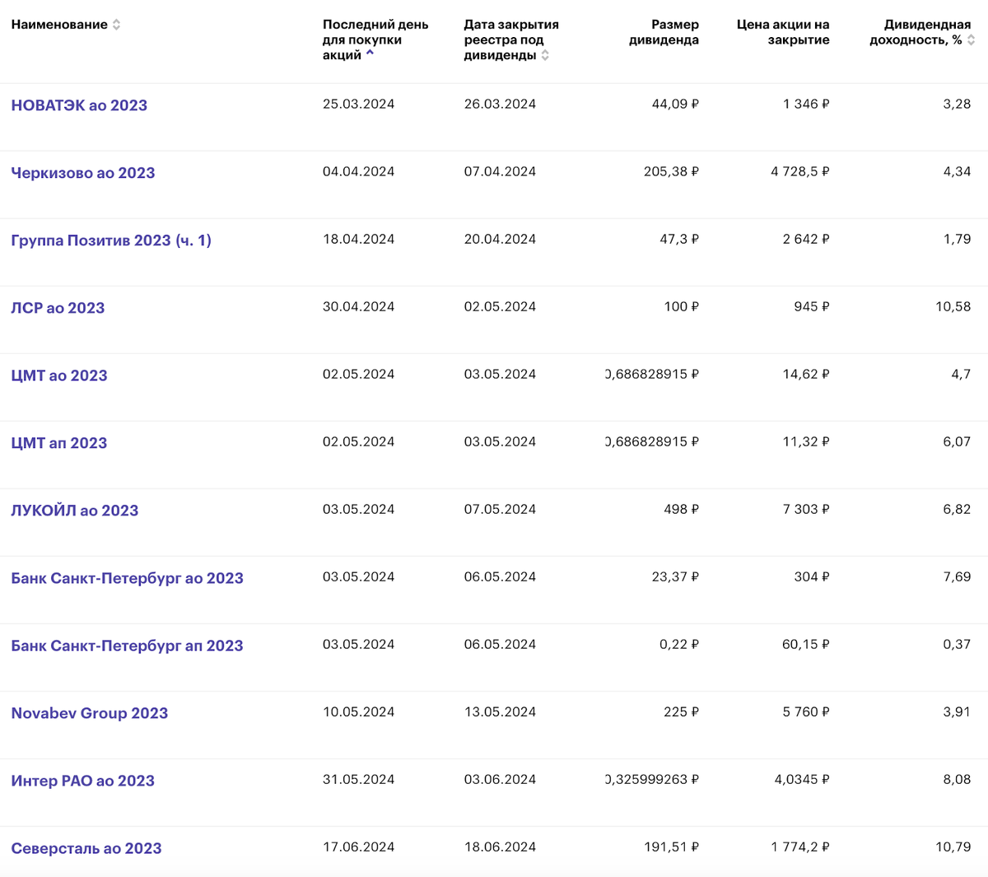Select yield value 0,37
Viewport: 988px width, 877px height.
click(x=957, y=644)
